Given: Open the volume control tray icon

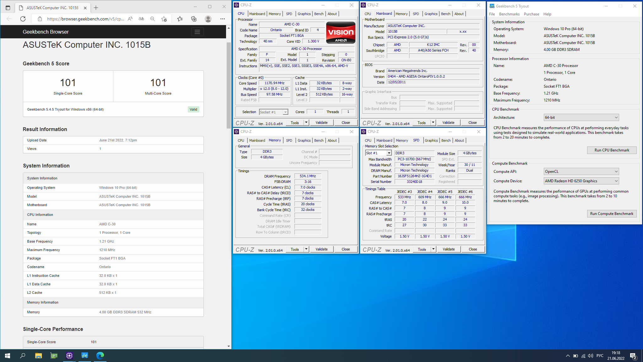Looking at the screenshot, I should [591, 356].
